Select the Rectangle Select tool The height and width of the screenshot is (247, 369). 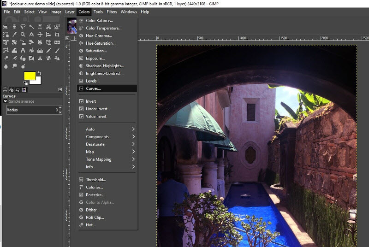pos(6,27)
